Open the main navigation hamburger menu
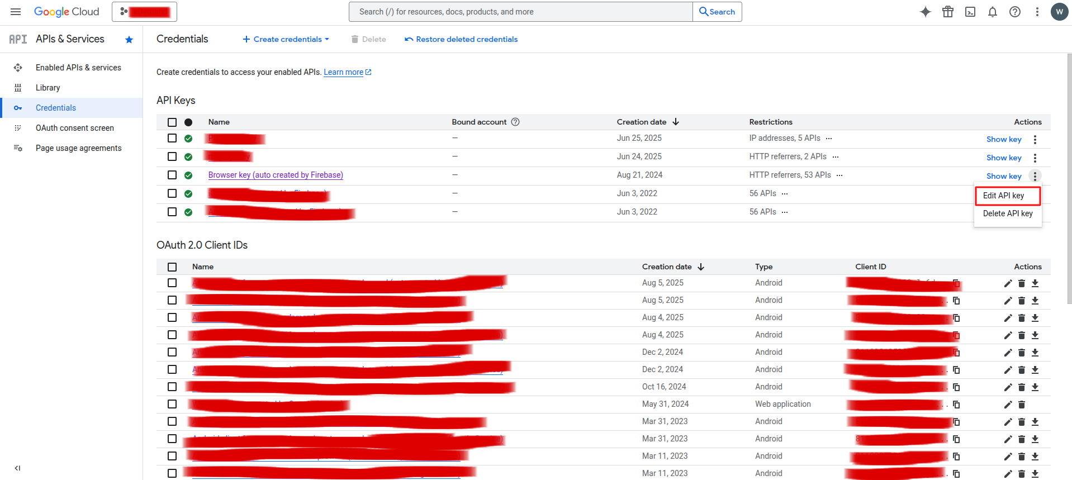Screen dimensions: 1072x480 click(x=16, y=12)
